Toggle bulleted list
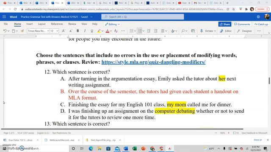This screenshot has width=271, height=152. [x=132, y=31]
